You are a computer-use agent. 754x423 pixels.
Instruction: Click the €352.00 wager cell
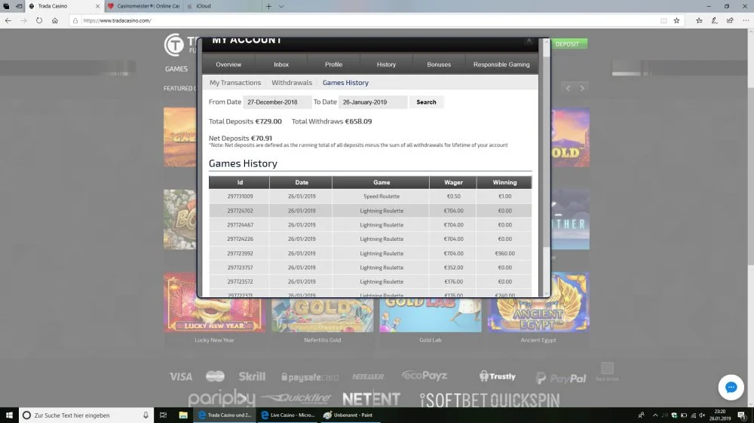(x=453, y=267)
